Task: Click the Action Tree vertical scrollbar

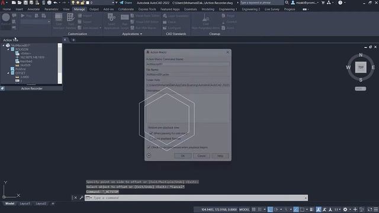Action: click(60, 63)
